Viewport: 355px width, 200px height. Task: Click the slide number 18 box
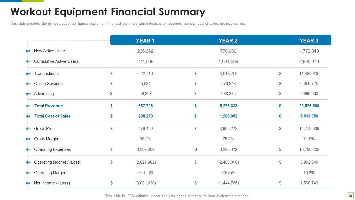350,196
